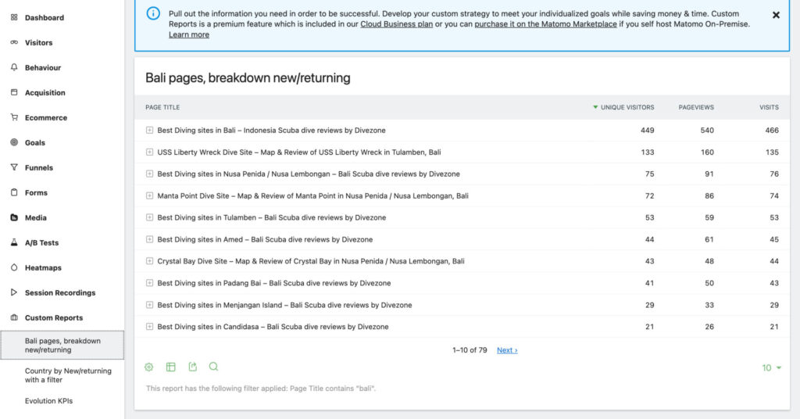Image resolution: width=800 pixels, height=419 pixels.
Task: Click the search magnifier icon below the table
Action: 214,367
